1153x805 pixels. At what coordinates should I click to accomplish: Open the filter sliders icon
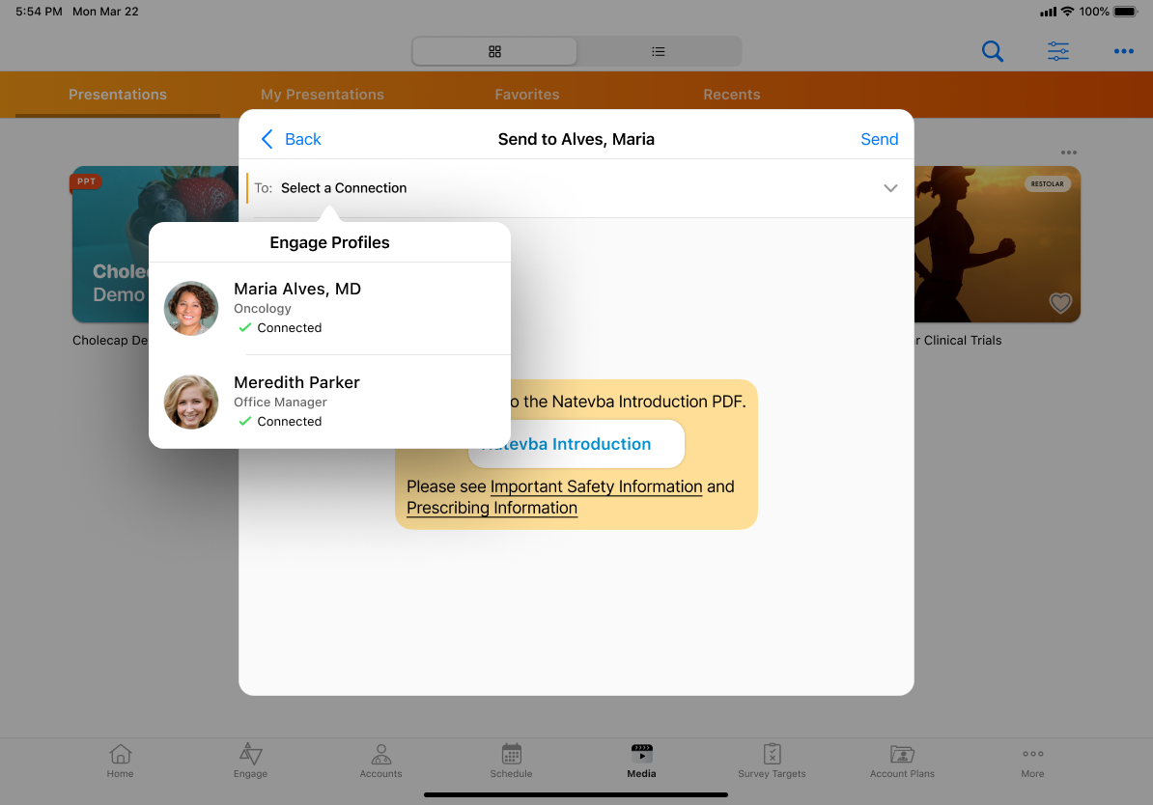tap(1058, 51)
